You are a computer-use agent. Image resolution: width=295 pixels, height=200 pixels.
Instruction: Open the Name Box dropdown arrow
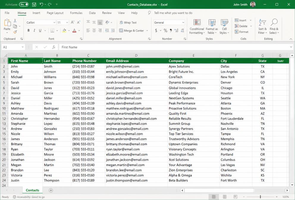pos(23,47)
